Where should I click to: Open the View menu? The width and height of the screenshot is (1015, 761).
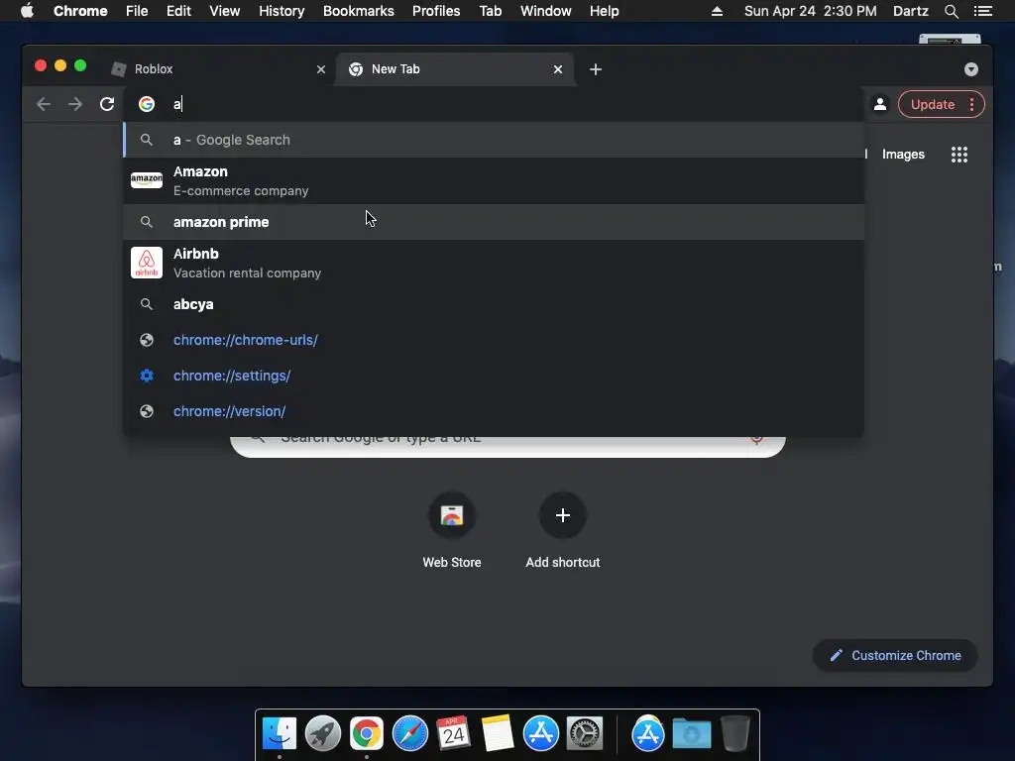pyautogui.click(x=225, y=11)
